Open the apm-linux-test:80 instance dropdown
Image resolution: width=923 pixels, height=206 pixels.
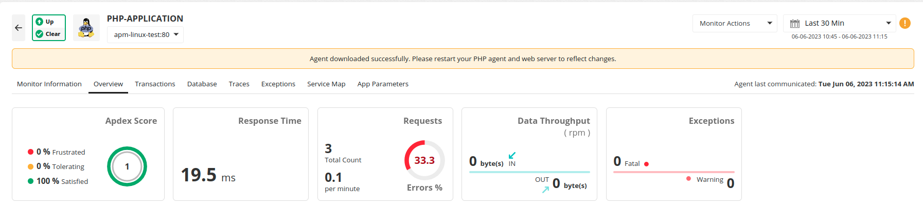pos(146,34)
